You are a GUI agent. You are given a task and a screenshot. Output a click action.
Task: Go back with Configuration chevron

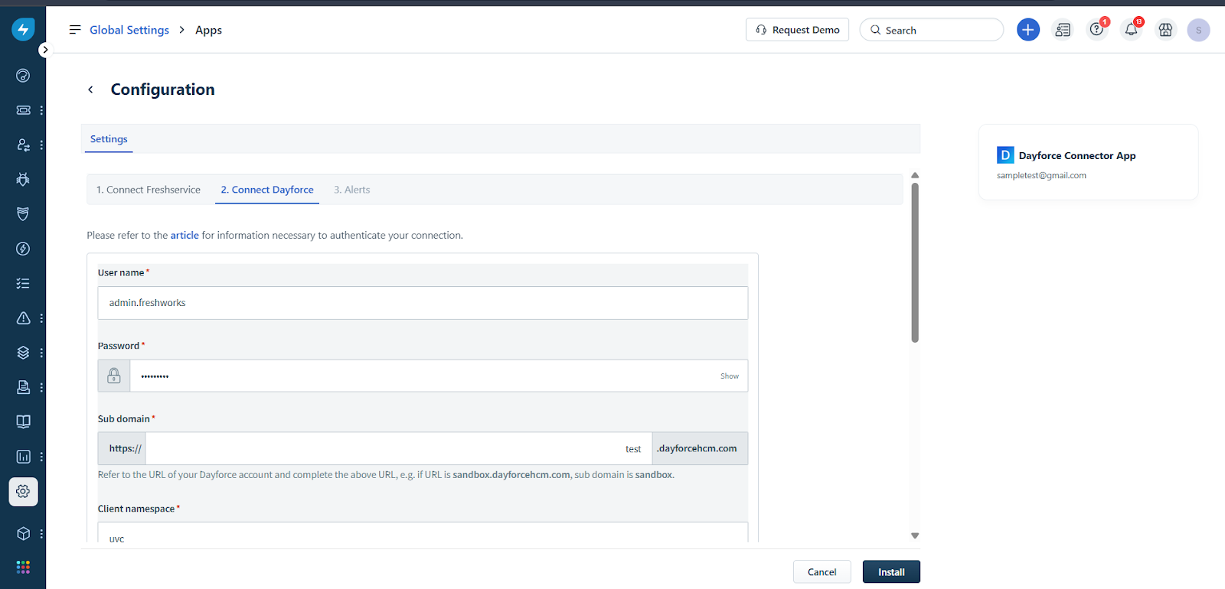click(90, 89)
